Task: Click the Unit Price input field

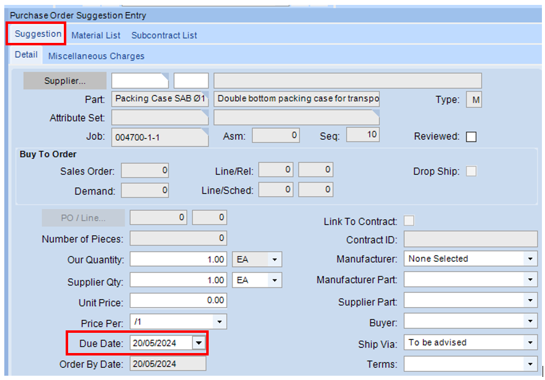Action: (178, 300)
